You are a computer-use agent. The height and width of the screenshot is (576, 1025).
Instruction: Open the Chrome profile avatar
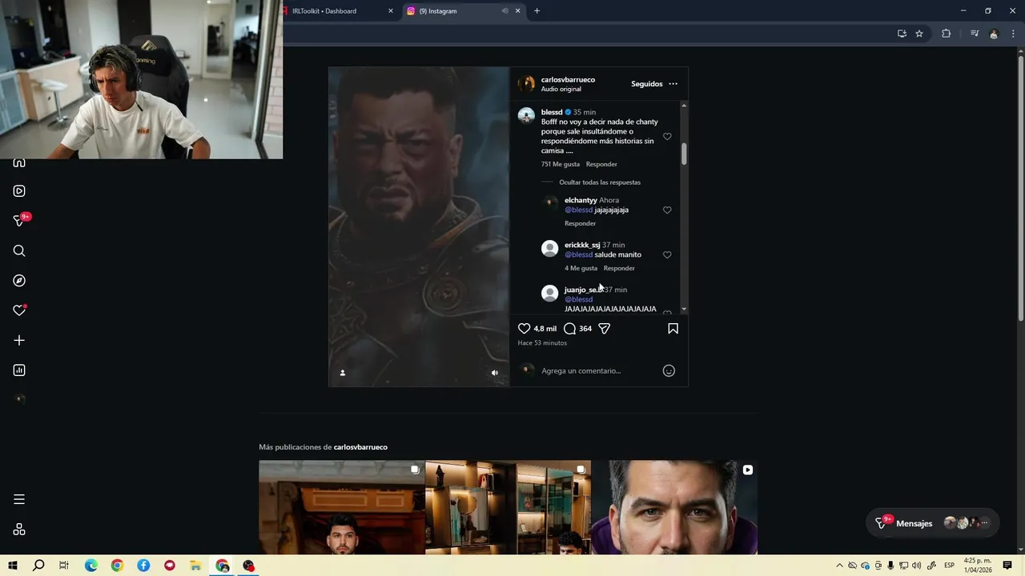(994, 34)
